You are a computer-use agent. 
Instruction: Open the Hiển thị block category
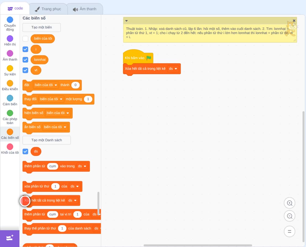(10, 41)
